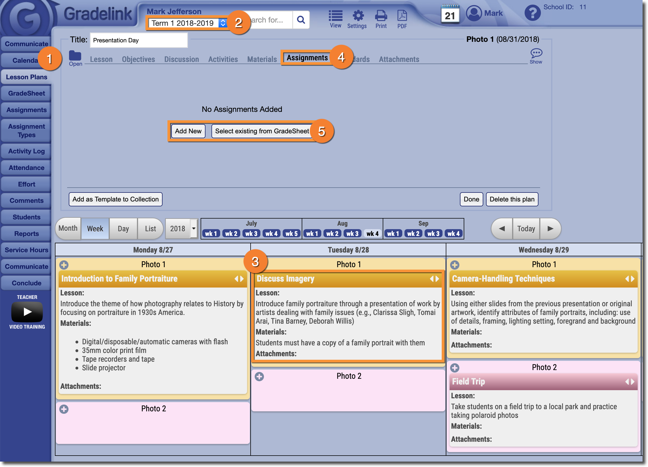Play the Teacher Video Training thumbnail
Screen dimensions: 648x467
point(27,312)
